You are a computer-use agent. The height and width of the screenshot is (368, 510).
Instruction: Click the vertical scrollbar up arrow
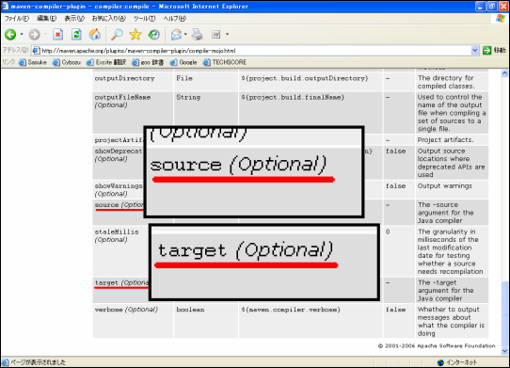[504, 73]
